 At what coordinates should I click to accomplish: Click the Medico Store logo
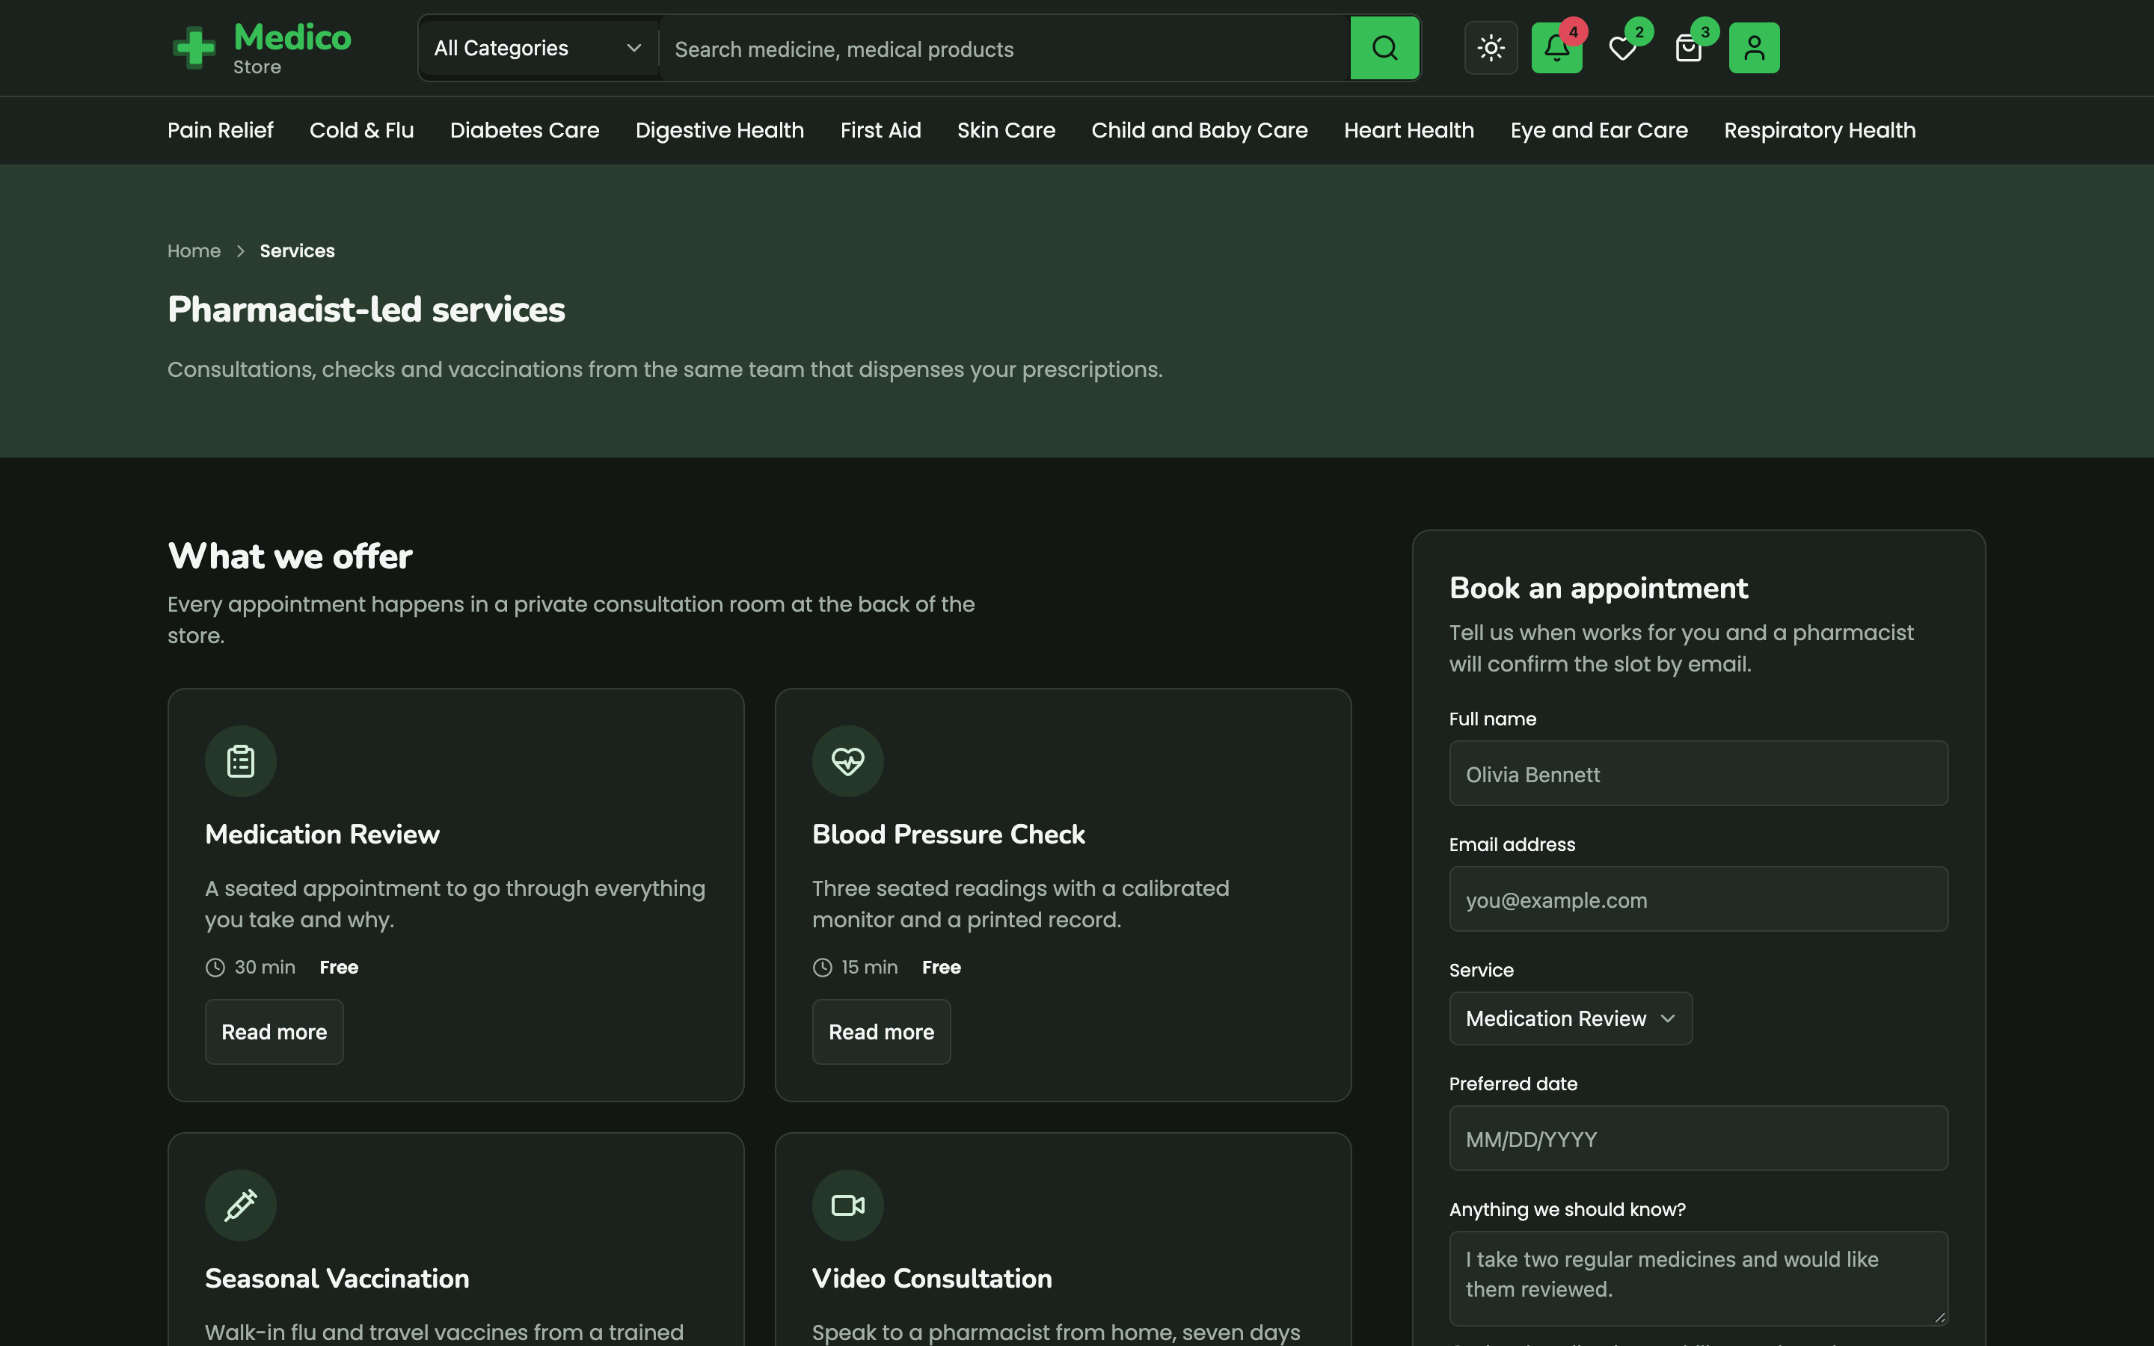point(262,48)
